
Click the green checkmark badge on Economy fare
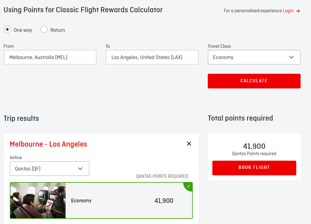tap(188, 186)
